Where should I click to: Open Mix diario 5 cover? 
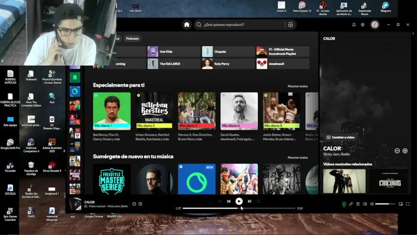[x=282, y=111]
